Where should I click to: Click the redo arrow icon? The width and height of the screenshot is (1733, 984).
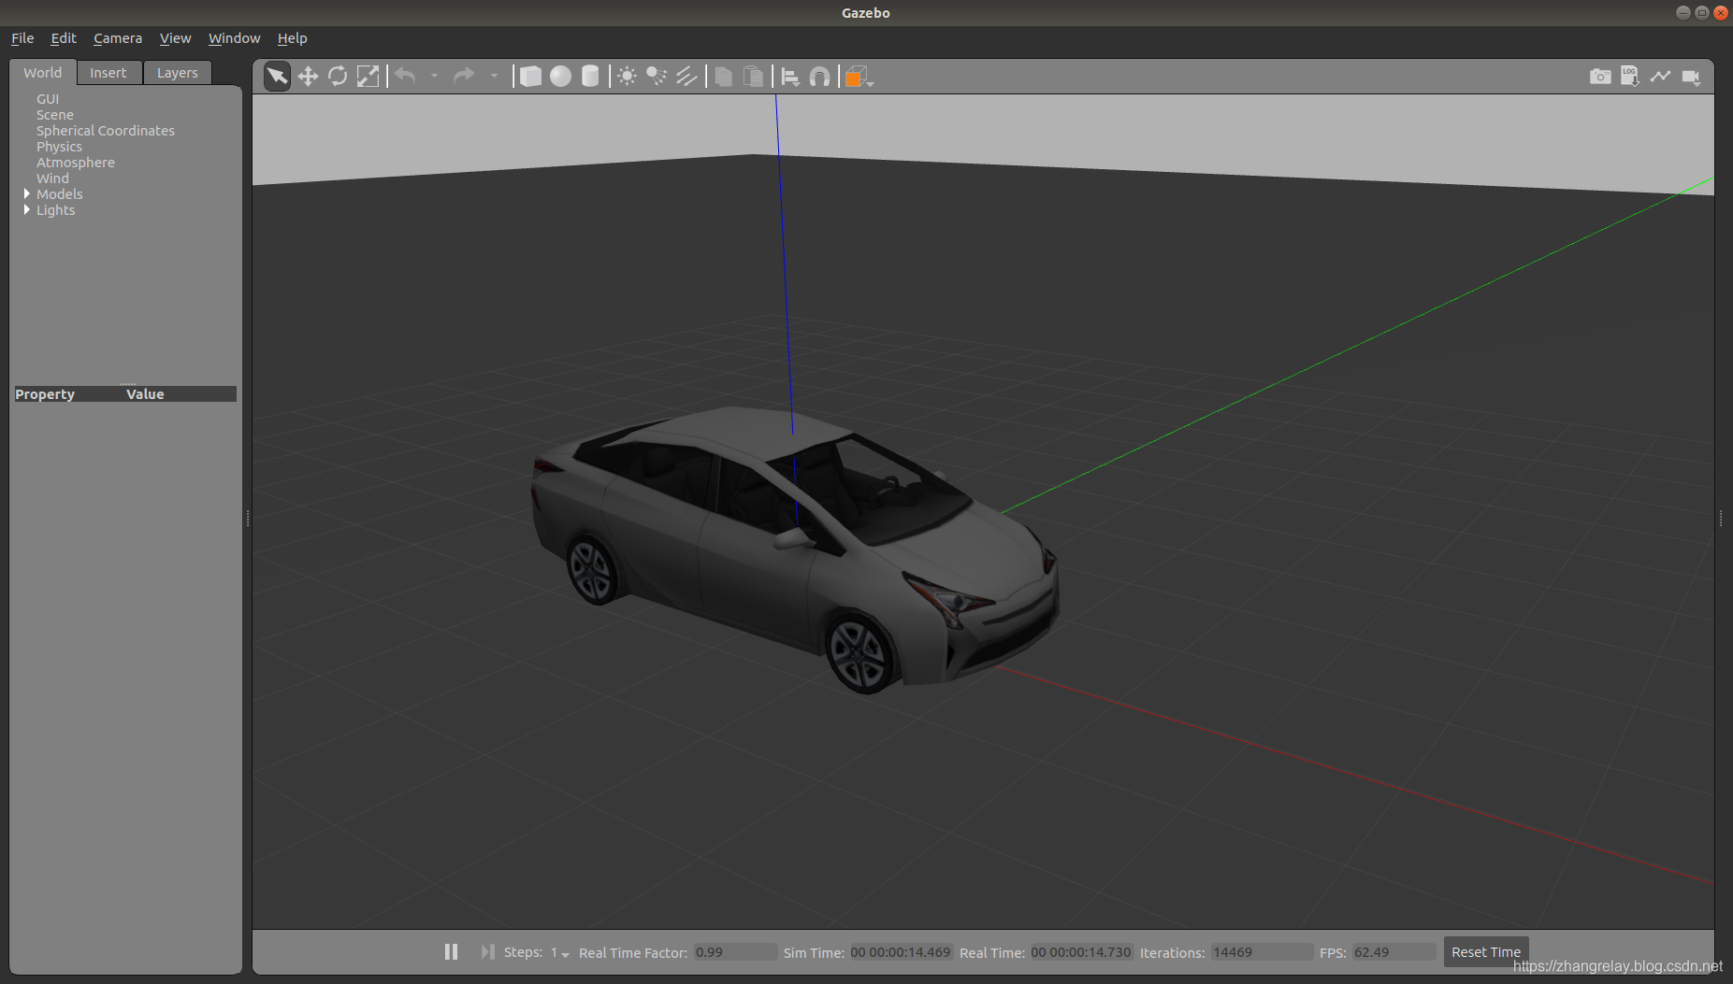point(464,76)
